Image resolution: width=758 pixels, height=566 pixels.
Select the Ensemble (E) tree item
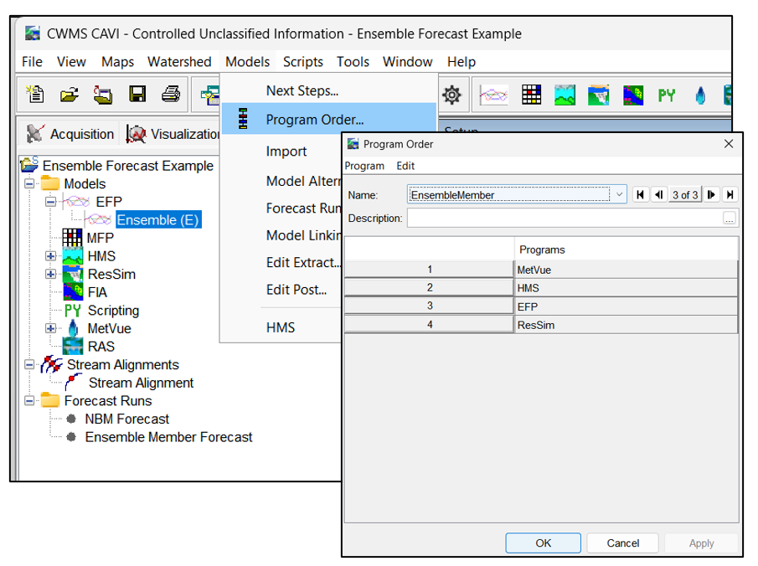pos(157,220)
